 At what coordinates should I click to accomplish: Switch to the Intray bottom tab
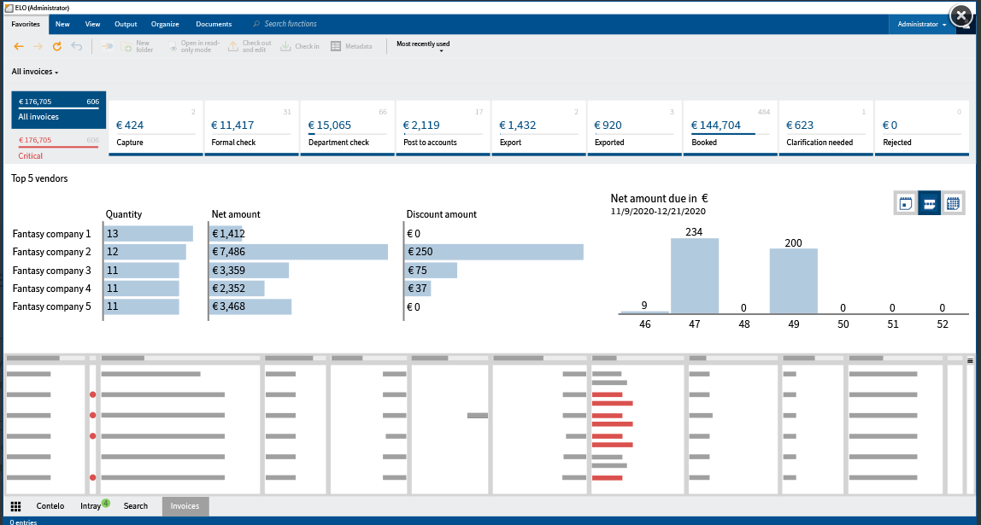[91, 506]
